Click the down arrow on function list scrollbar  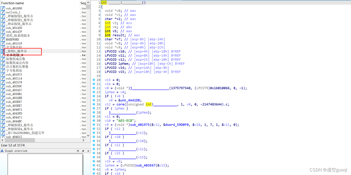tap(88, 135)
